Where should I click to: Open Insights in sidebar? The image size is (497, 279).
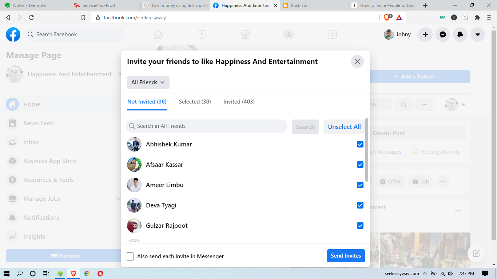pyautogui.click(x=62, y=236)
